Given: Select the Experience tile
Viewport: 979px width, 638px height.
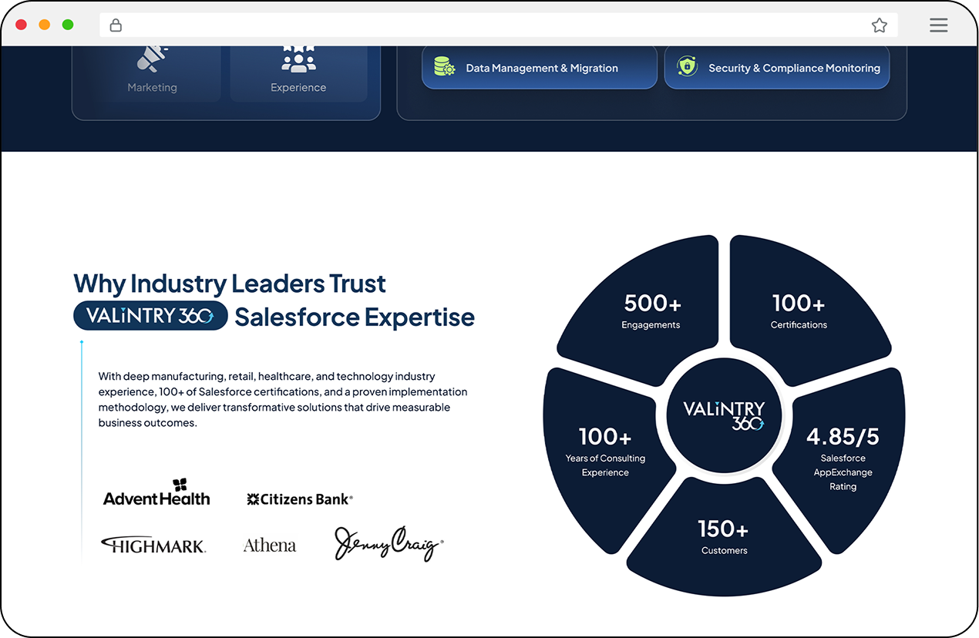Looking at the screenshot, I should point(298,73).
